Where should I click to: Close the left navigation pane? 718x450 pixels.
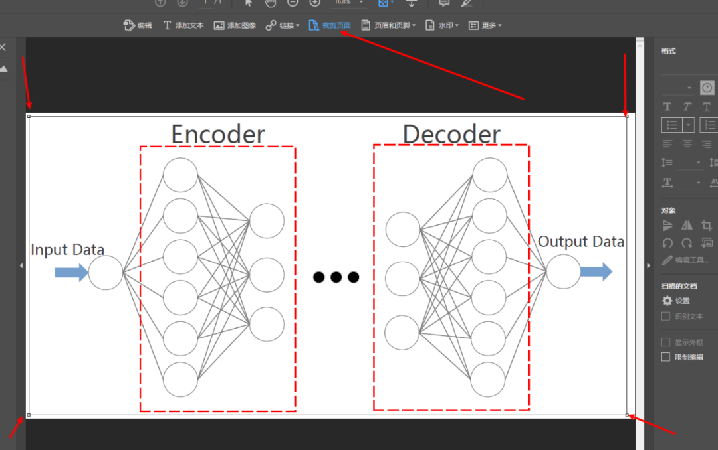click(3, 47)
